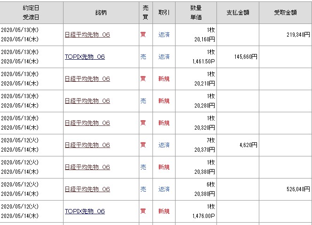Click the 銘柄 column header
The height and width of the screenshot is (225, 312).
[x=100, y=12]
